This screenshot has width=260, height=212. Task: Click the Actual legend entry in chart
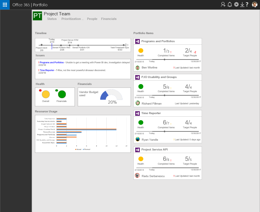pyautogui.click(x=78, y=149)
